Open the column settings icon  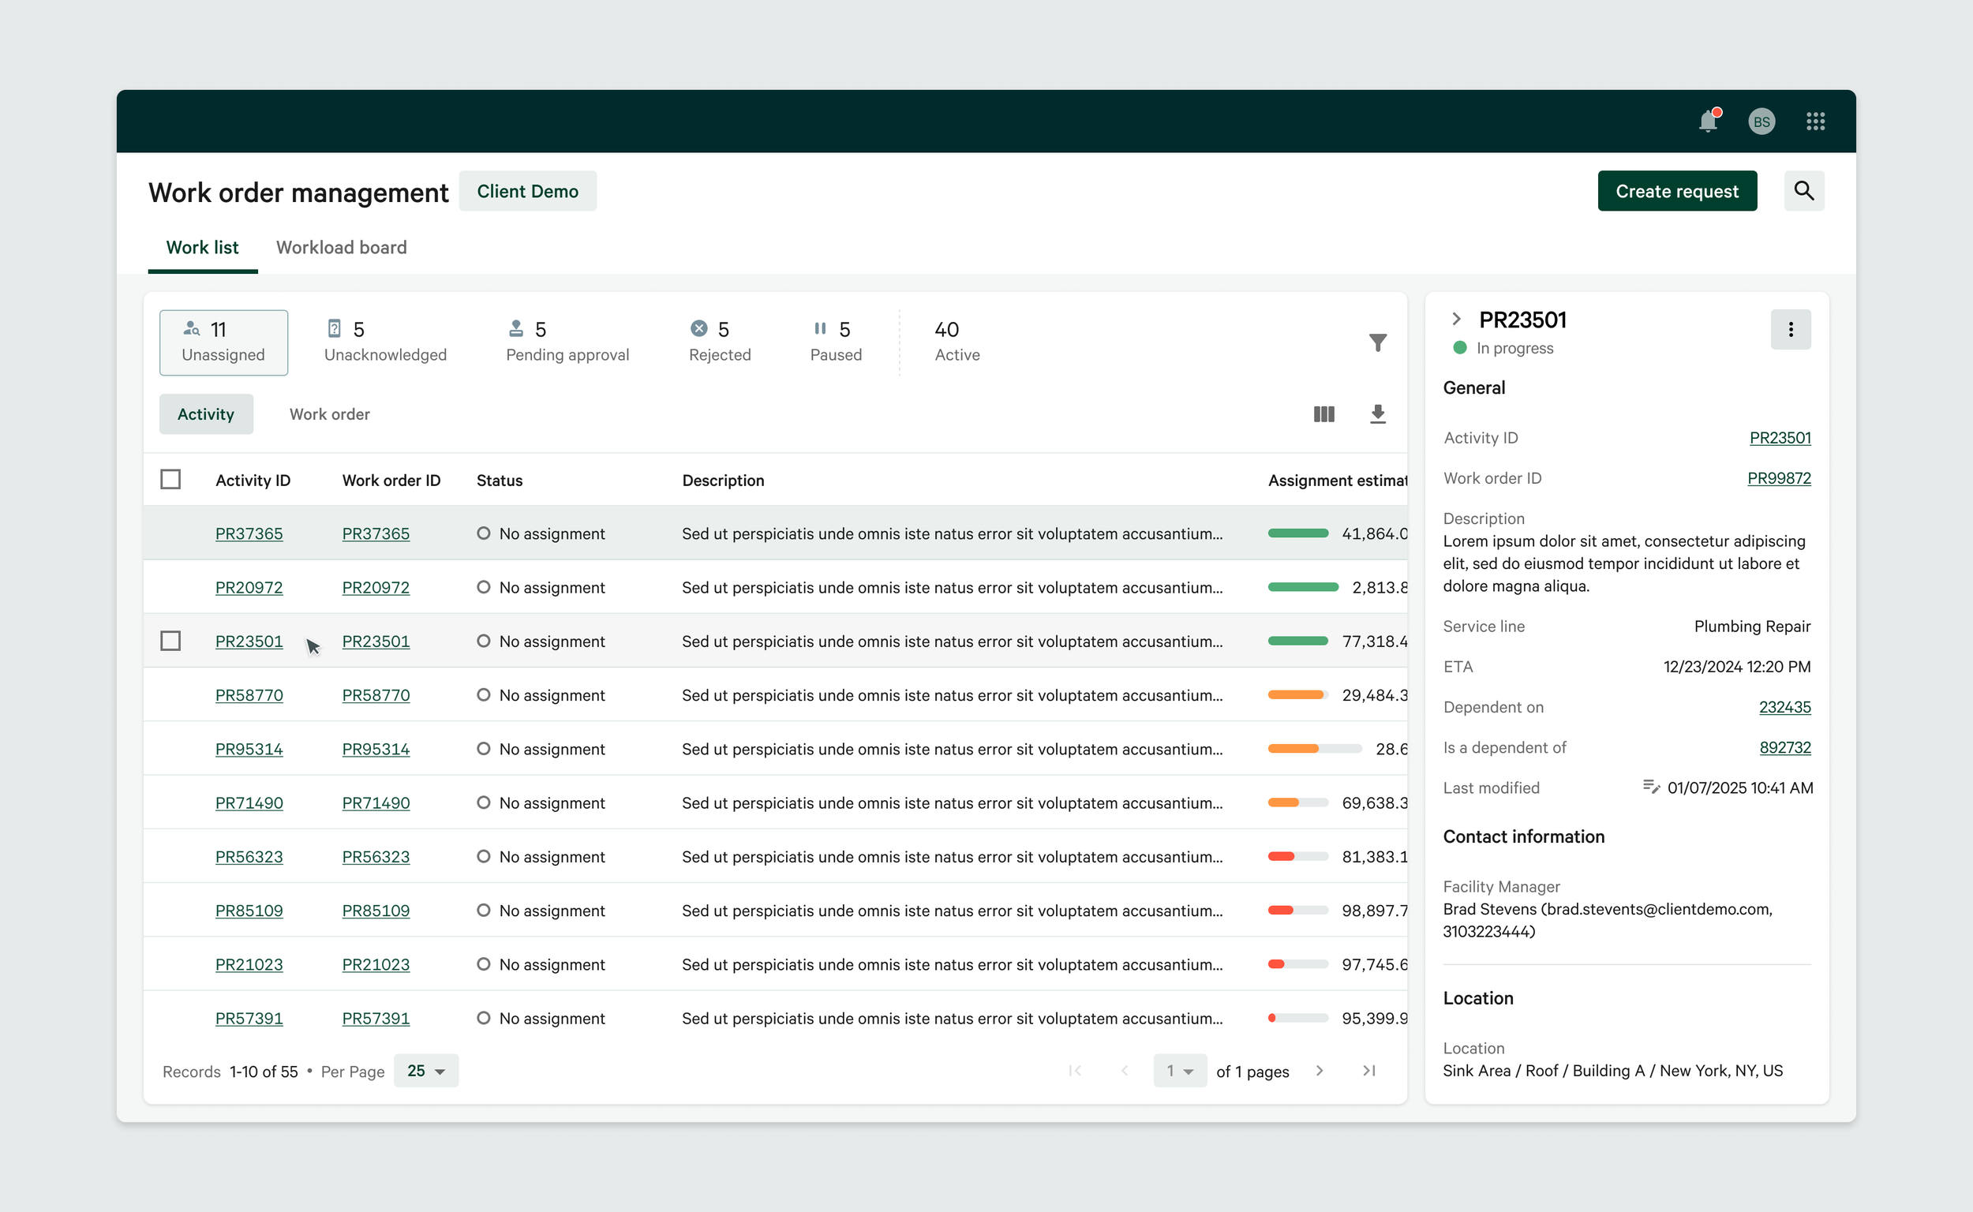click(1323, 414)
